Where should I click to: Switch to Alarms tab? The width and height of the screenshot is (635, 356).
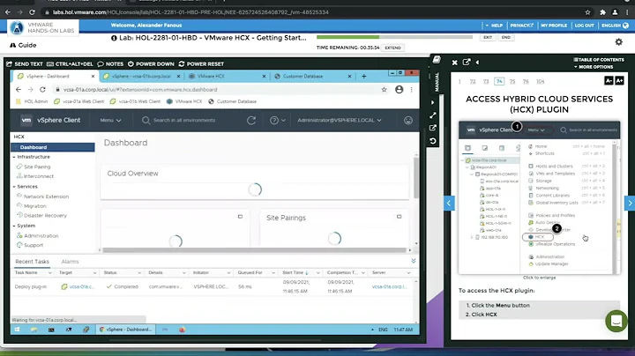(x=70, y=262)
